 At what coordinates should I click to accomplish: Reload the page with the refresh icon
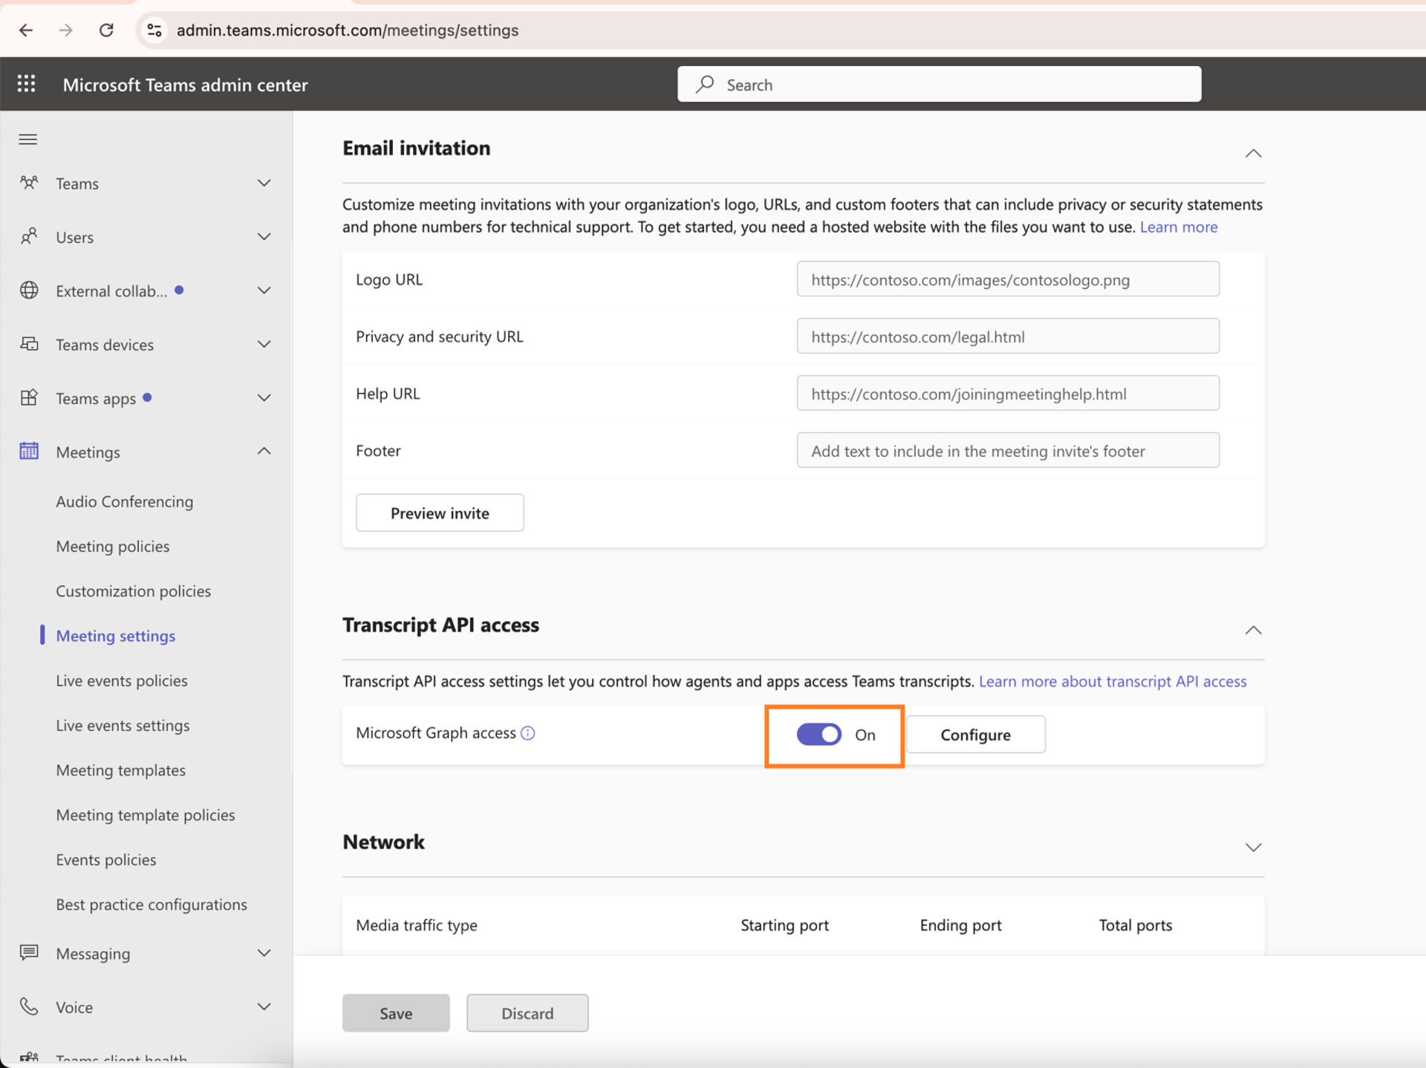106,30
